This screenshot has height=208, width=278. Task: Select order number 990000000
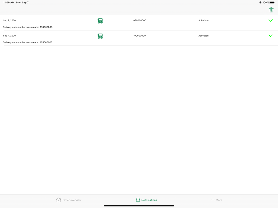click(x=140, y=21)
